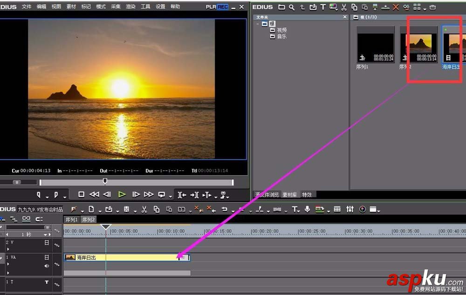The width and height of the screenshot is (466, 295).
Task: Click ripple delete icon in timeline toolbar
Action: pos(211,210)
